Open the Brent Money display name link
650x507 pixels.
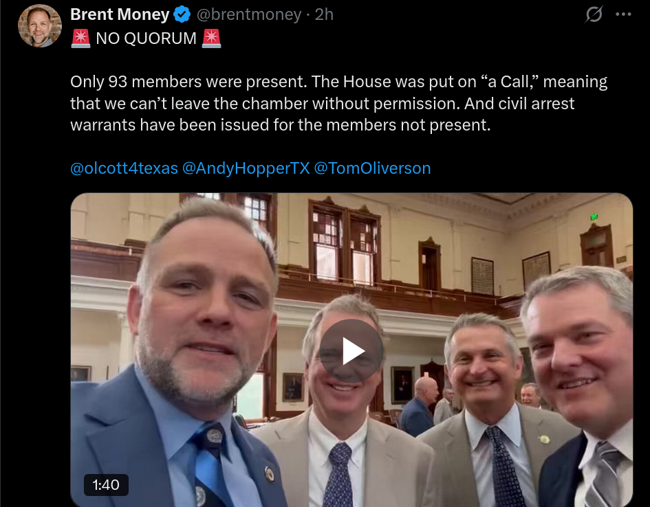120,14
